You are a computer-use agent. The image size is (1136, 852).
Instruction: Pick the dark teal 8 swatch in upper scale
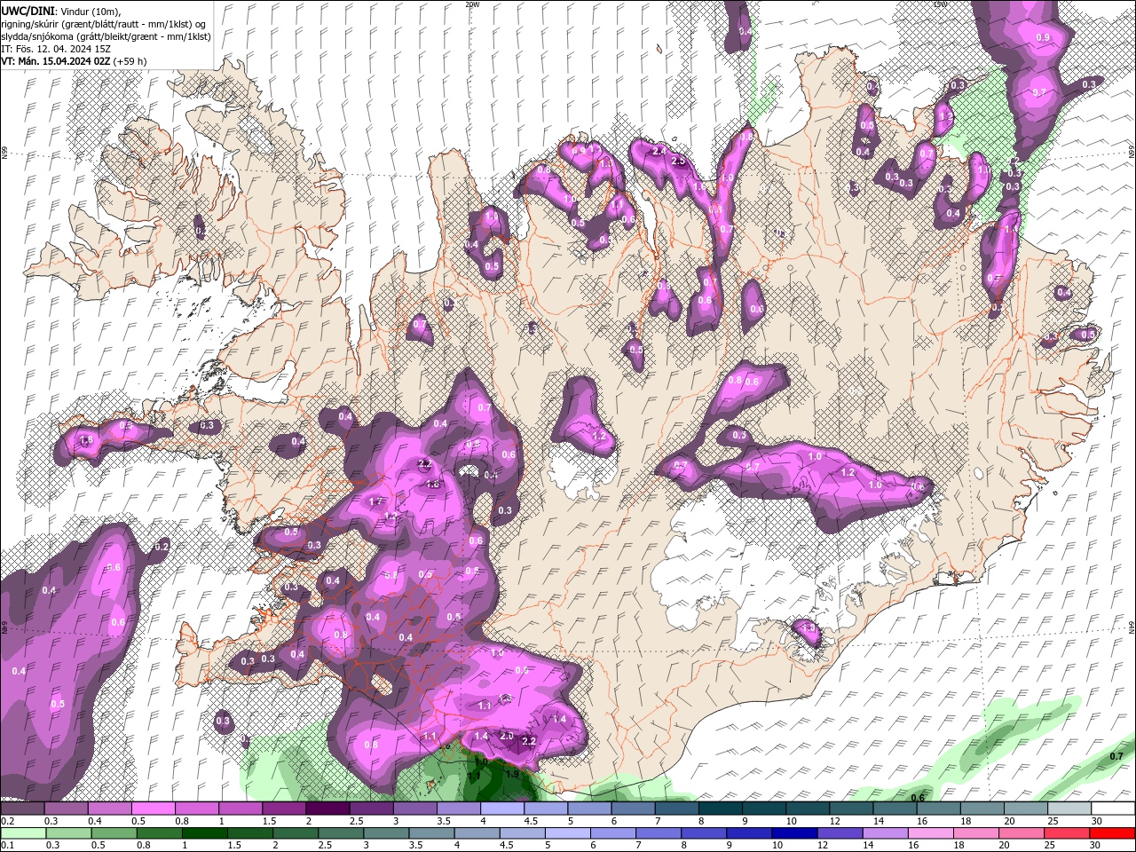pos(720,809)
